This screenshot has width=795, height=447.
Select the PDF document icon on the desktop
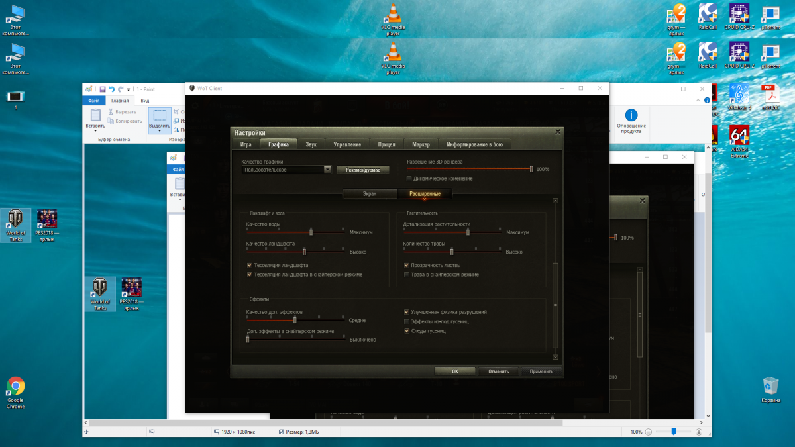769,97
